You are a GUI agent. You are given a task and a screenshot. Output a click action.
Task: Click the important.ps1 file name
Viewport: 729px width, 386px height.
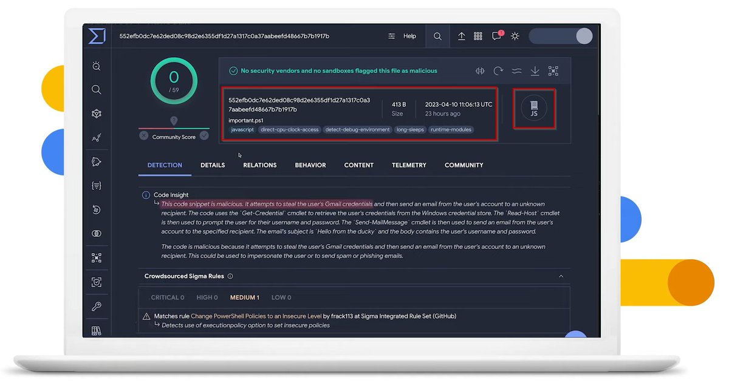tap(246, 120)
